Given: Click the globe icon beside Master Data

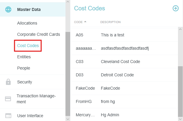Looking at the screenshot, I should (x=8, y=9).
